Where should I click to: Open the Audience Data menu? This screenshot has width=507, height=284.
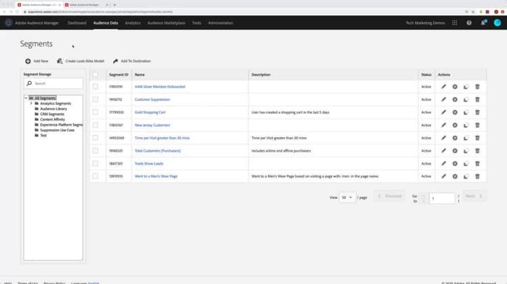coord(105,23)
